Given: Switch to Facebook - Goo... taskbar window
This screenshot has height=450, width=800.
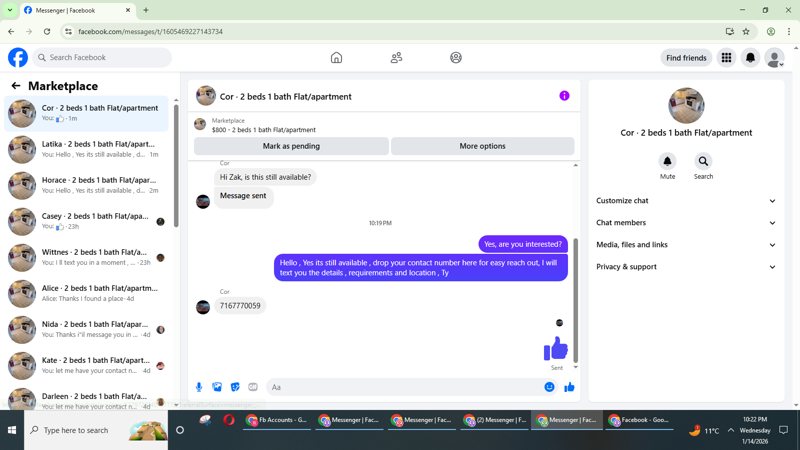Looking at the screenshot, I should pyautogui.click(x=639, y=420).
